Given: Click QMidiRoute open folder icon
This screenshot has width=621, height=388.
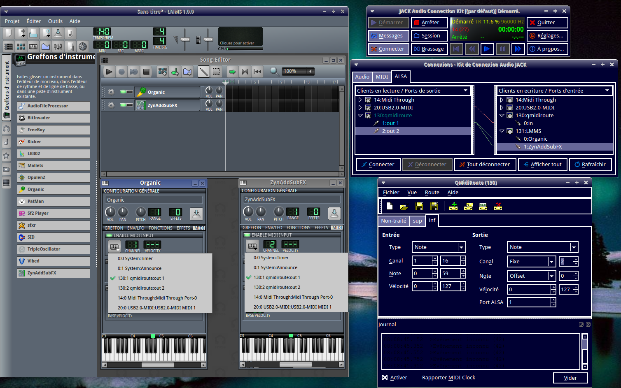Looking at the screenshot, I should click(x=404, y=206).
